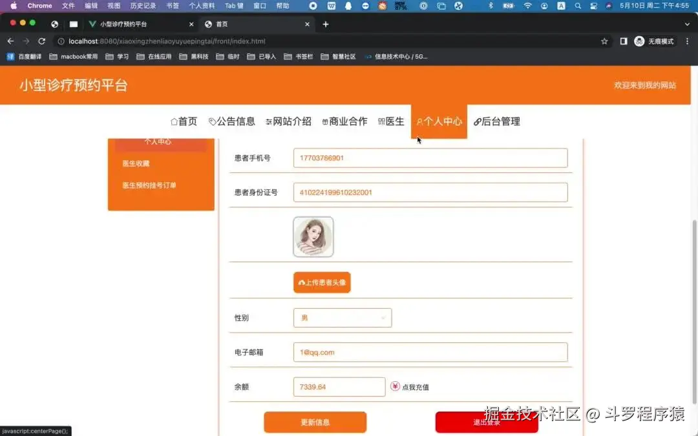Select 个人中心 navigation item
This screenshot has height=436, width=698.
point(439,121)
